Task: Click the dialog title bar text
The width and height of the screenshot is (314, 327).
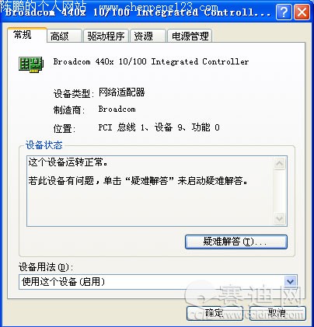Action: [138, 12]
